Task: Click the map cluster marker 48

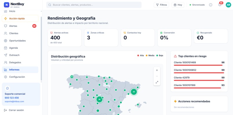Action: [x=134, y=92]
